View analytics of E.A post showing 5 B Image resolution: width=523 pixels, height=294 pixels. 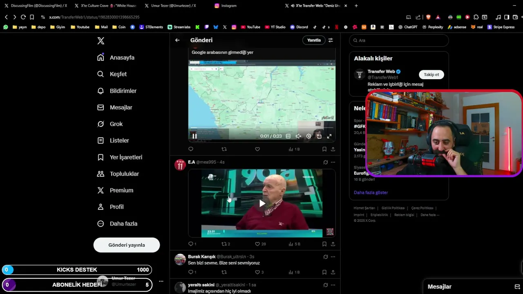294,244
